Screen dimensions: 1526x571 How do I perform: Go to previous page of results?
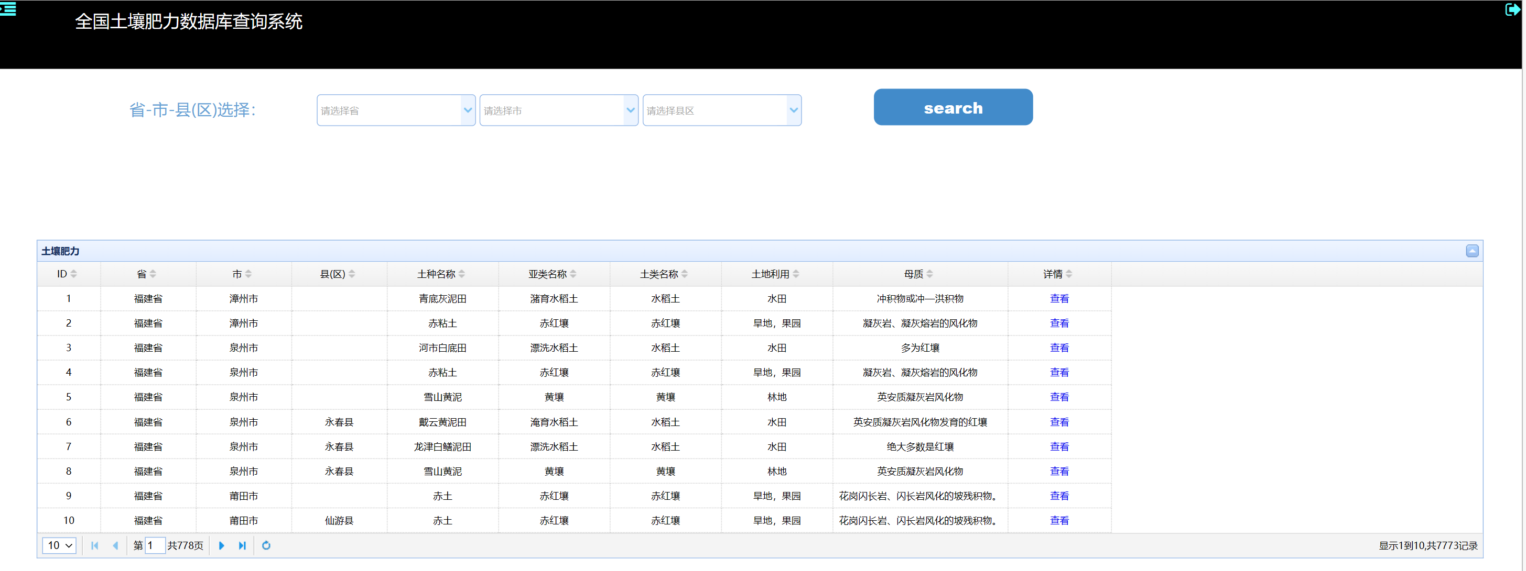click(x=115, y=545)
